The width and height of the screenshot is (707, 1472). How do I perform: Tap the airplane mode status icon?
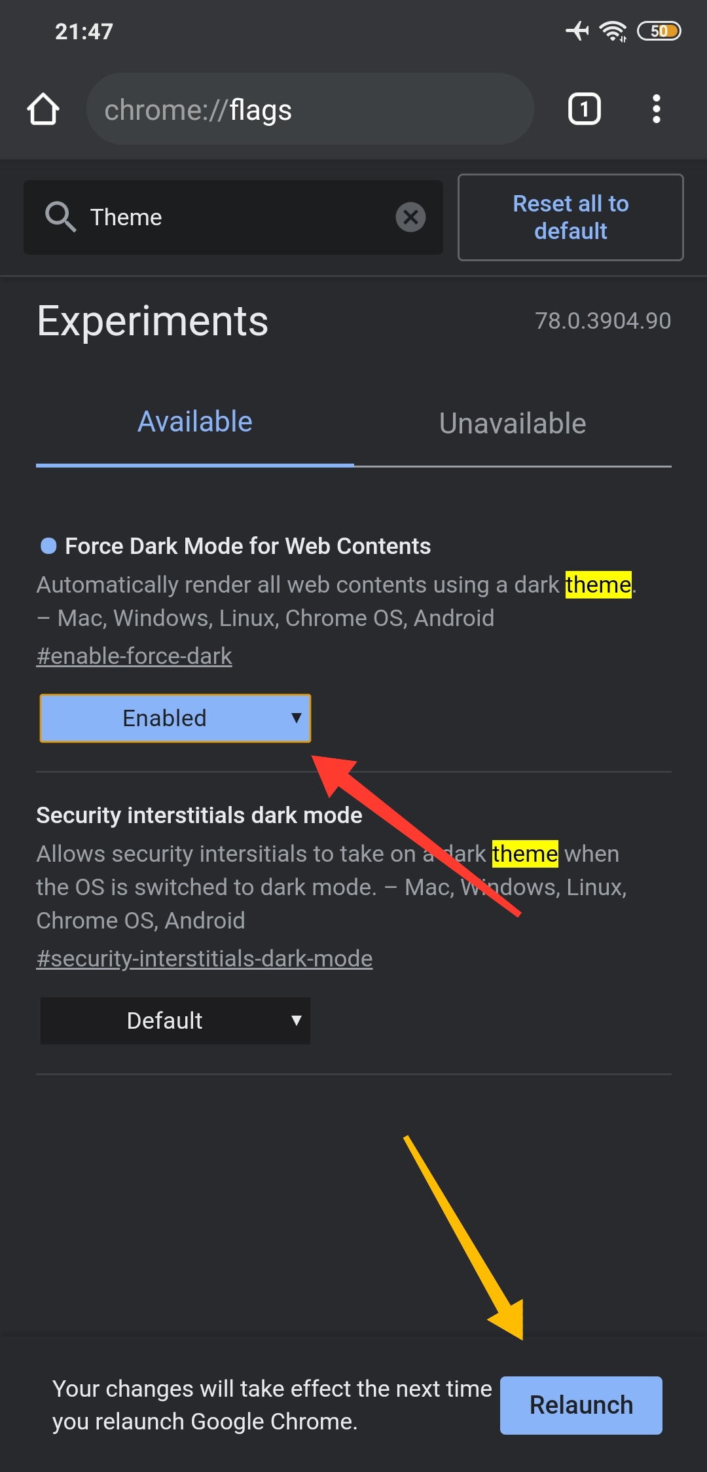[577, 31]
